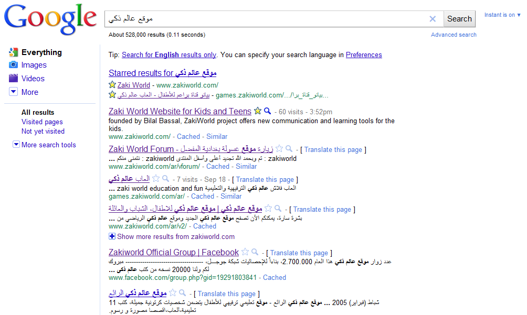Open the Instant is on dropdown

click(502, 15)
